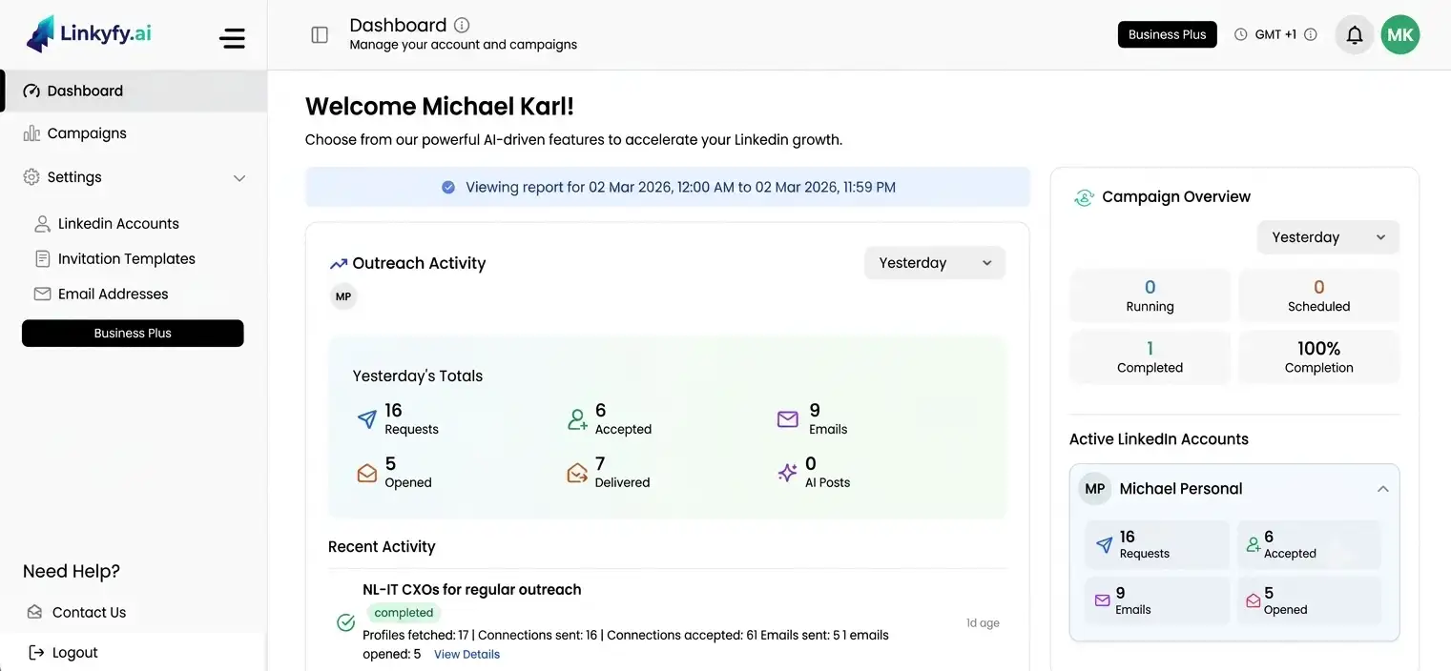Open Email Addresses page
The image size is (1451, 671).
[113, 295]
